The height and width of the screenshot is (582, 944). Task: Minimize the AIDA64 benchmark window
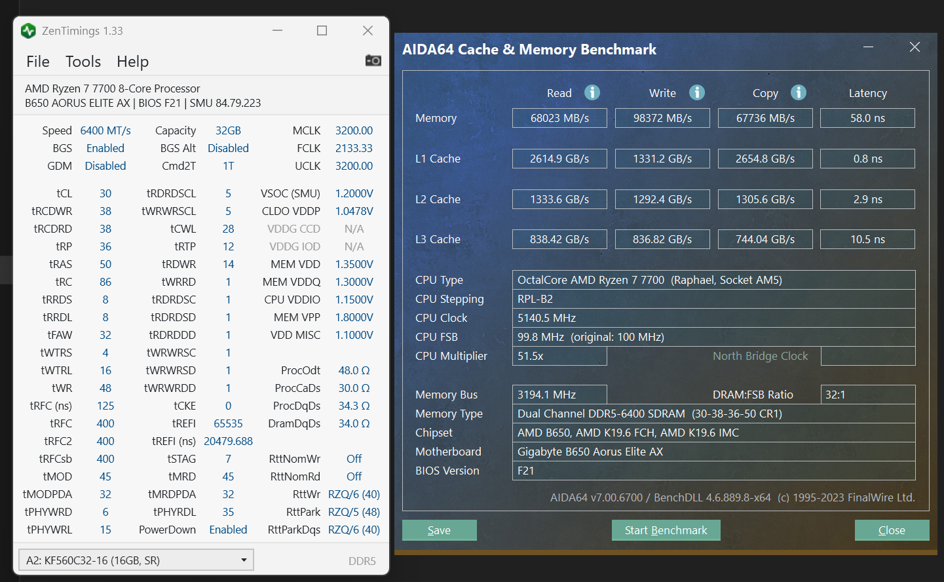click(869, 47)
